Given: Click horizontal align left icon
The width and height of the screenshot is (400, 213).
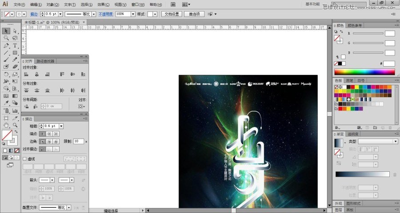Looking at the screenshot, I should 26,74.
